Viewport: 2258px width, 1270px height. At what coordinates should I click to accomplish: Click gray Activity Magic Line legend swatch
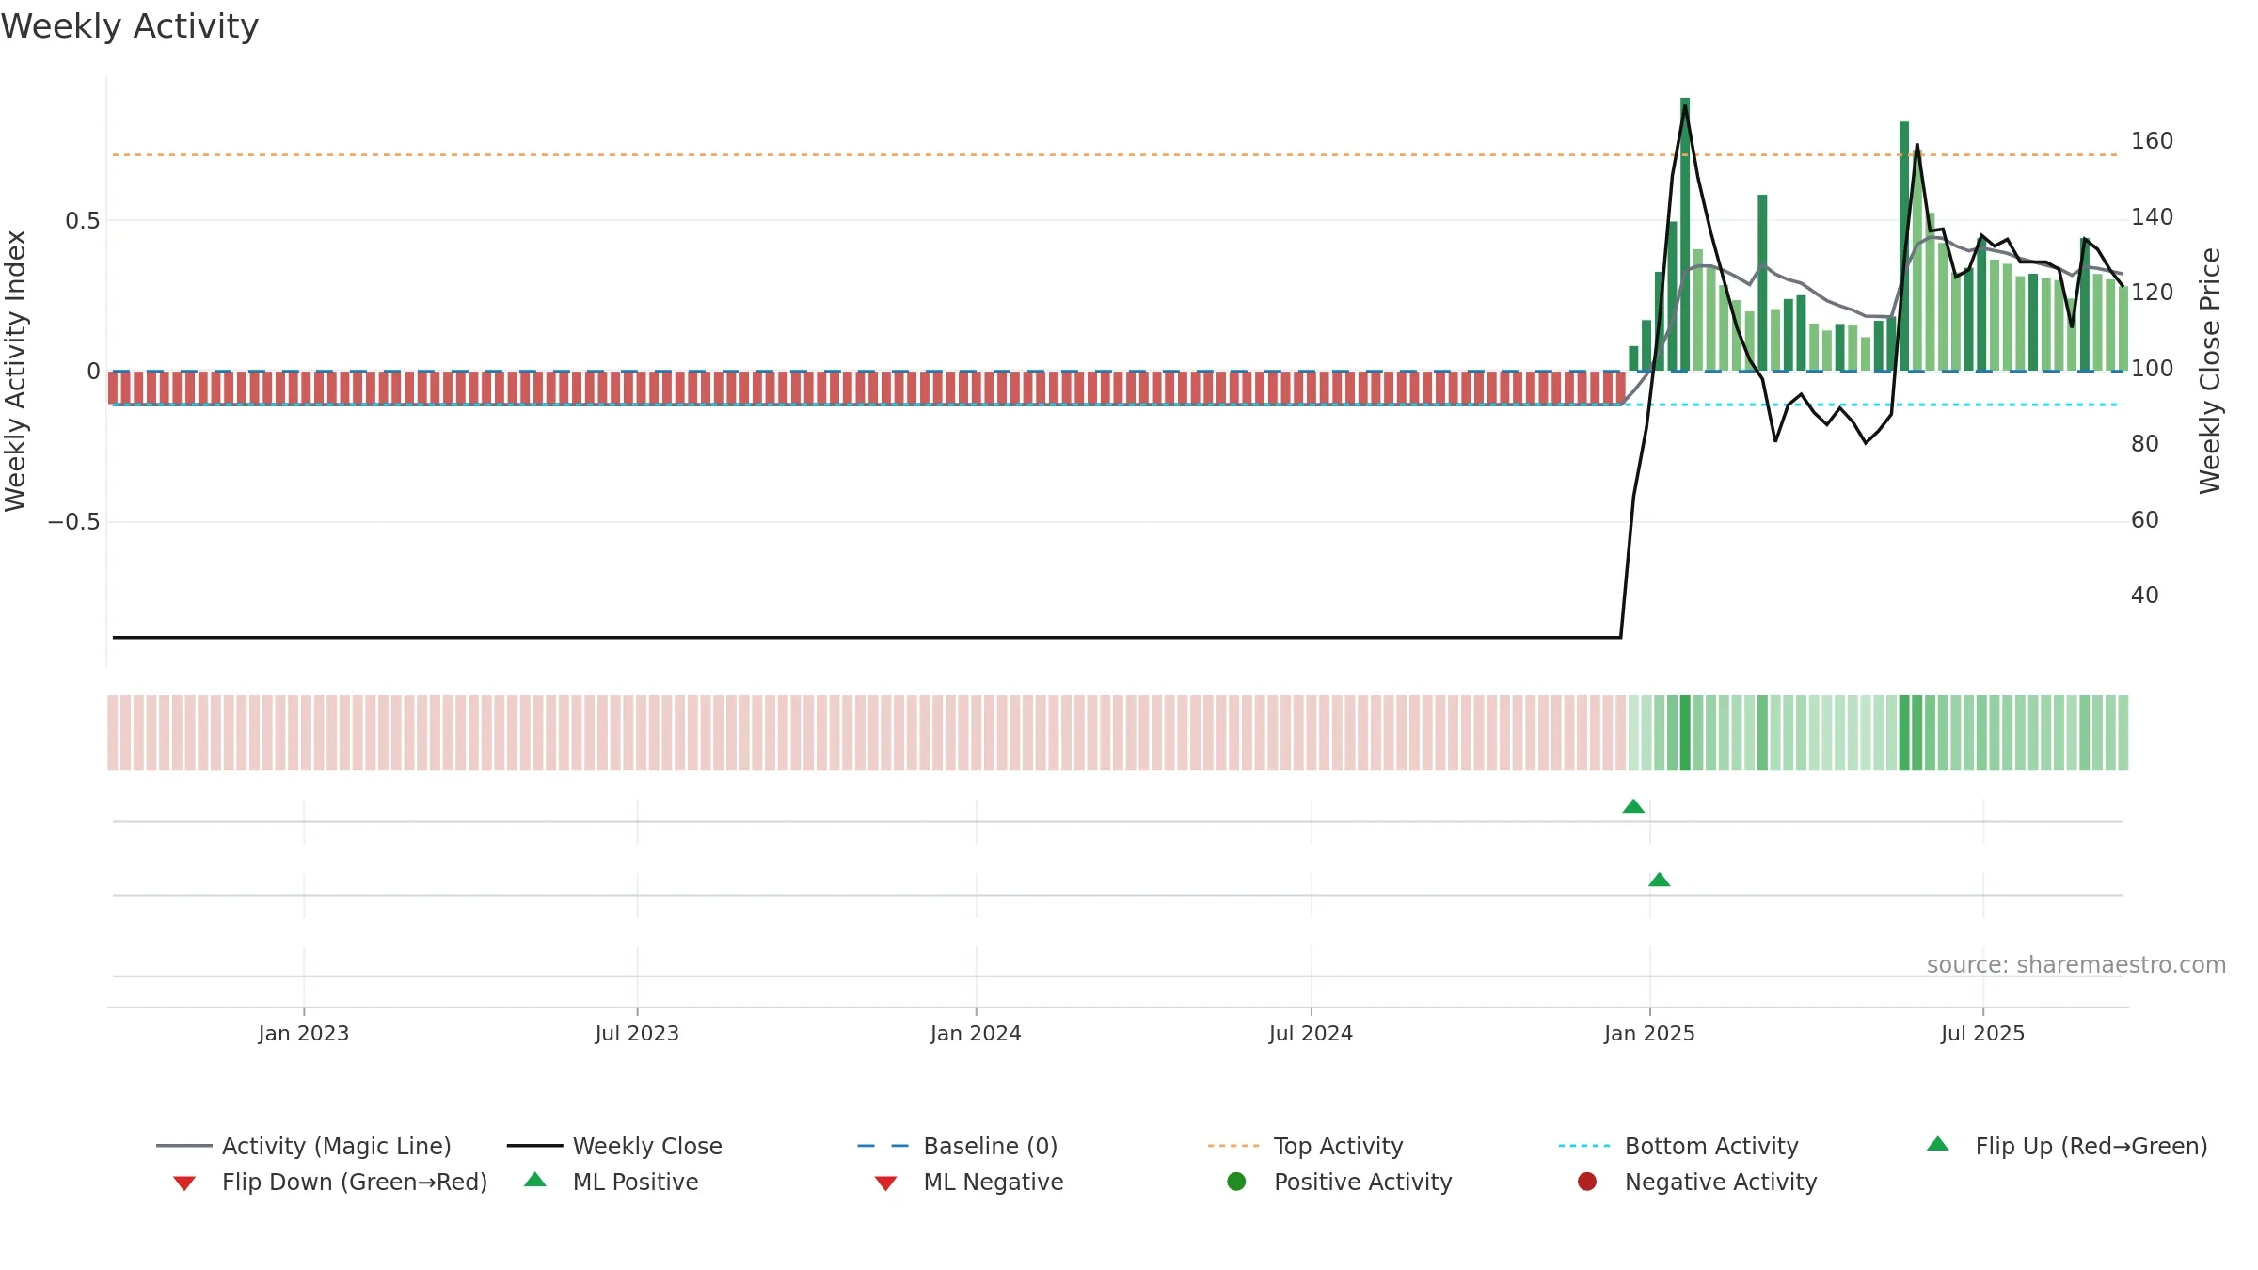184,1146
